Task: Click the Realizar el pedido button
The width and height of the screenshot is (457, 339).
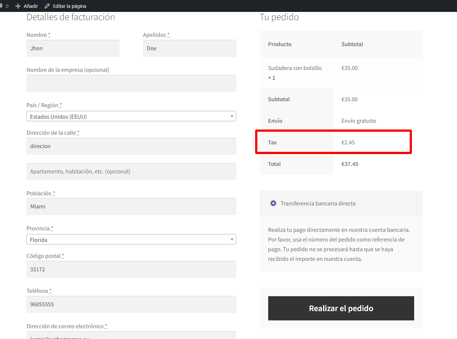Action: 341,308
